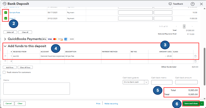Click '08/17/2025' date in Sample Rose row
The image size is (206, 108).
click(53, 12)
